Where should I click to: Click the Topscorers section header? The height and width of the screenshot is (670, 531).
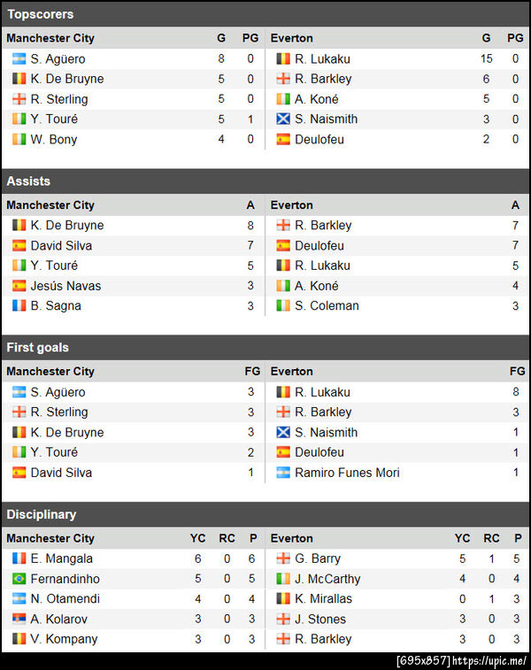[x=40, y=14]
